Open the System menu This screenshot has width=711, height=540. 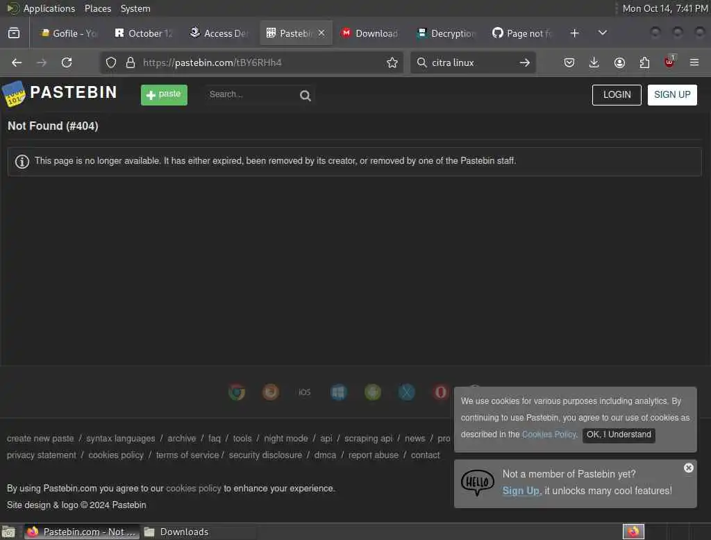coord(135,8)
